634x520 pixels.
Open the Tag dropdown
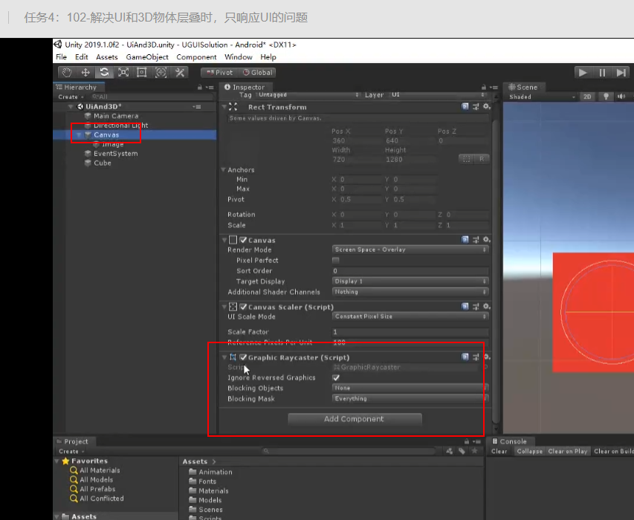click(x=309, y=95)
